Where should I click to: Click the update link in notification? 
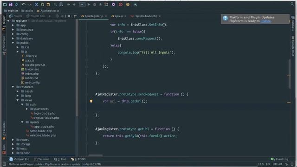pos(265,21)
